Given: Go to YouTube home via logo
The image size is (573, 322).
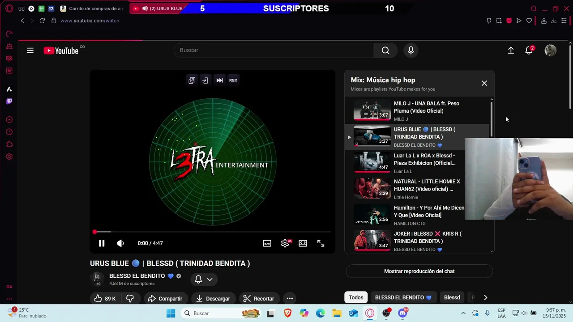Looking at the screenshot, I should [x=61, y=51].
